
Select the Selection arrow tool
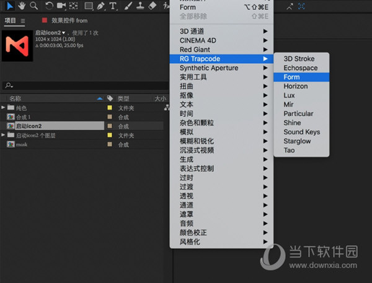(10, 6)
